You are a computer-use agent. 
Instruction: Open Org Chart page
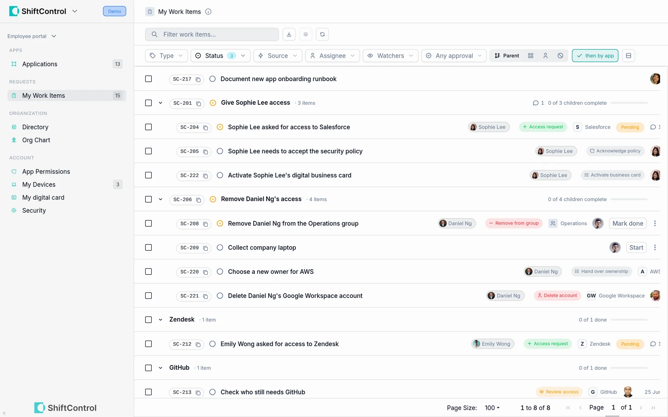click(67, 140)
